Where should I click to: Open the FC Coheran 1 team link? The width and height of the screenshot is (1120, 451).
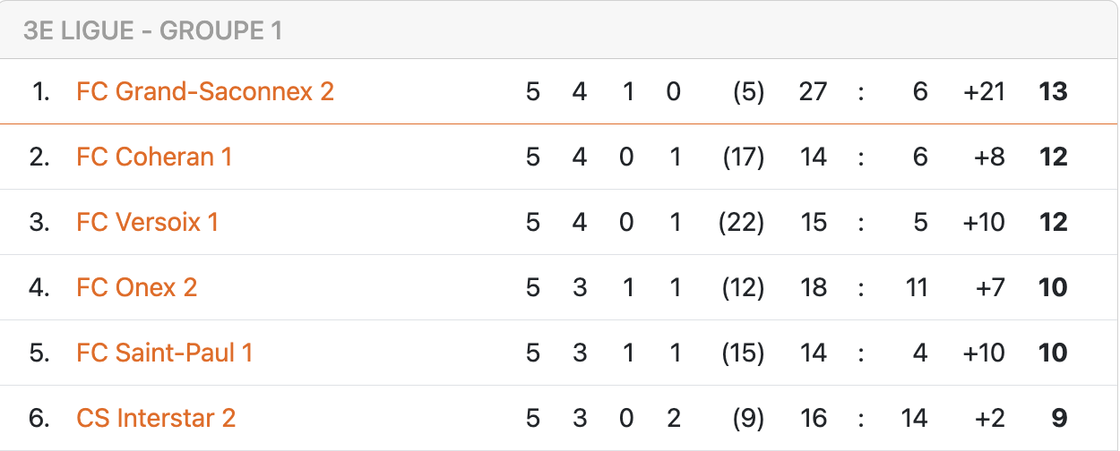154,157
